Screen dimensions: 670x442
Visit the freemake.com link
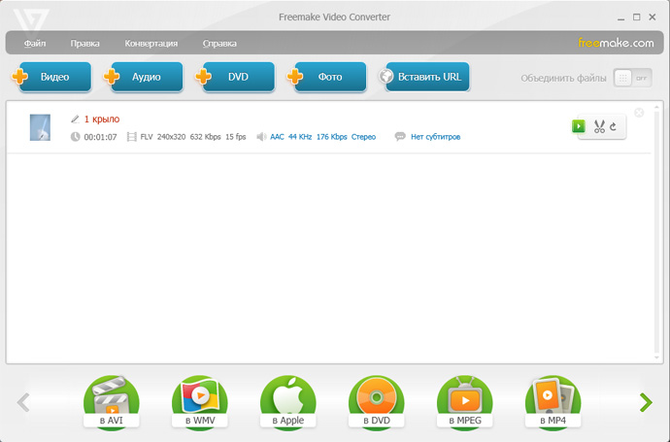click(616, 43)
